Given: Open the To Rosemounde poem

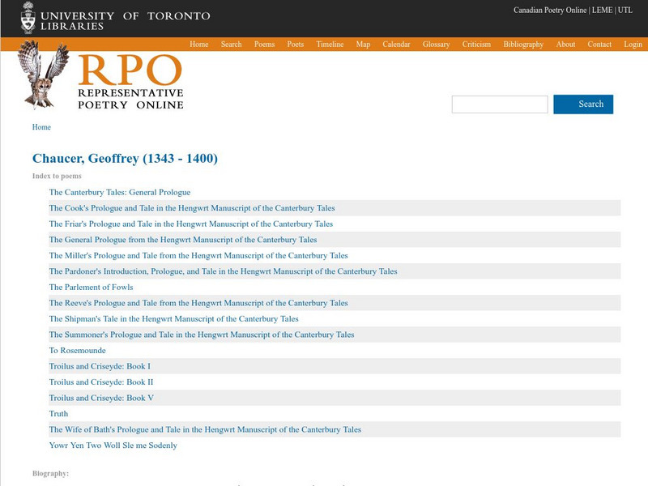Looking at the screenshot, I should [77, 351].
